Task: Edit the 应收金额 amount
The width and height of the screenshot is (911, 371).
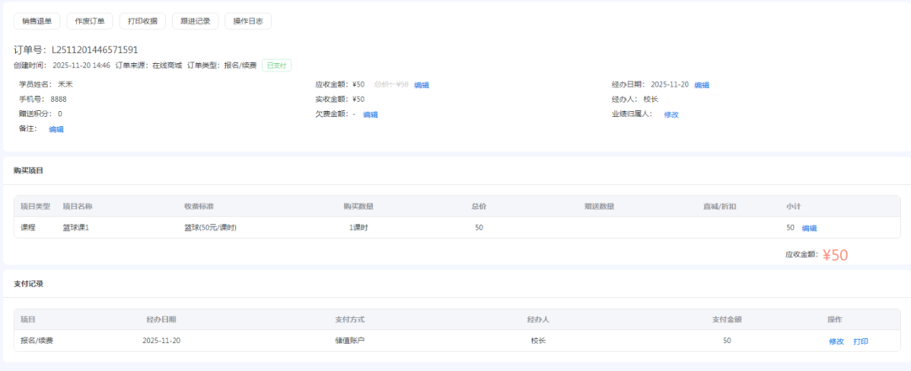Action: point(422,85)
